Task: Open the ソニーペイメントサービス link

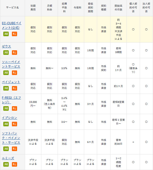Action: tap(11, 64)
